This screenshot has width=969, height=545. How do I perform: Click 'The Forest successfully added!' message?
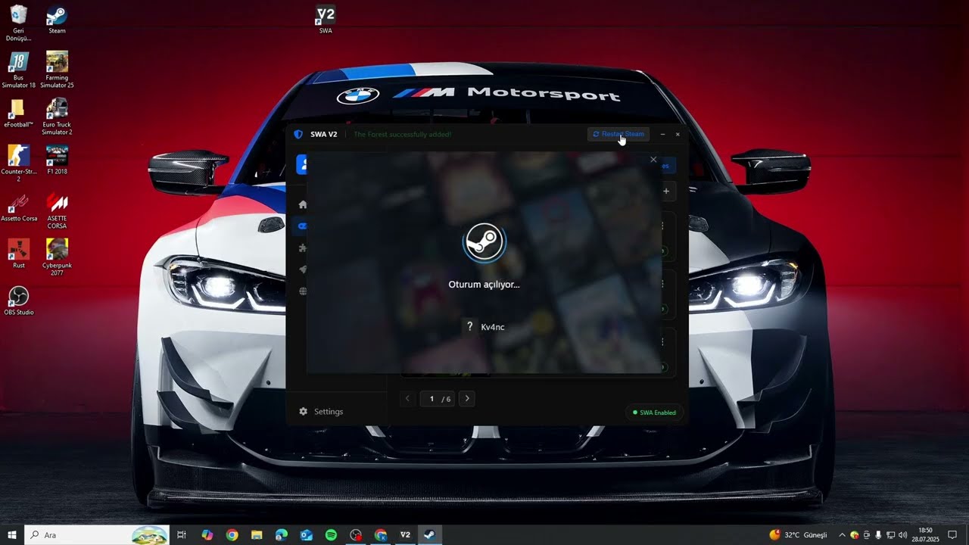tap(403, 134)
